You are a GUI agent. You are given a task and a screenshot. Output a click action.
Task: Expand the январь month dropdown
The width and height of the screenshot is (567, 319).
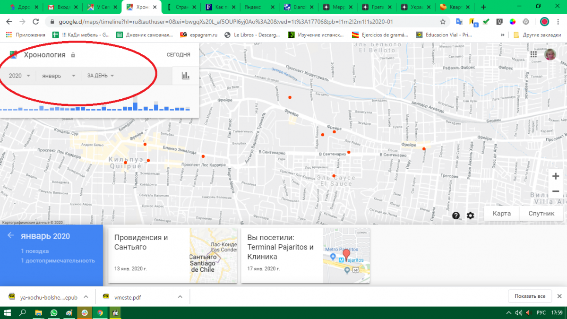click(x=59, y=76)
